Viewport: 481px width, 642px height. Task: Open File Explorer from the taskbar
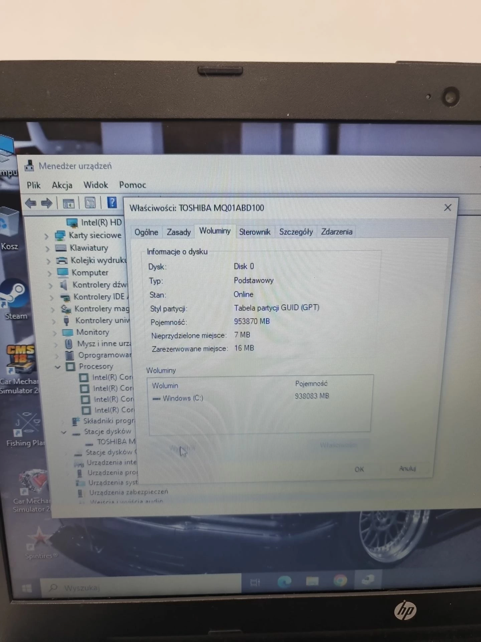coord(312,581)
